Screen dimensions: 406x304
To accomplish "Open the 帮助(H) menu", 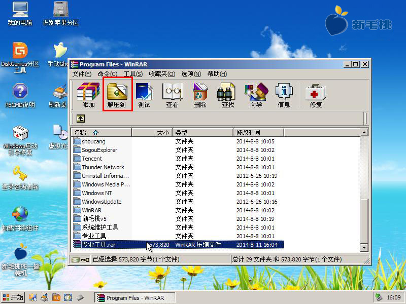I will coord(217,74).
